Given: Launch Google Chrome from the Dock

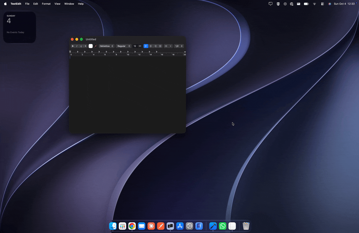Looking at the screenshot, I should click(132, 226).
